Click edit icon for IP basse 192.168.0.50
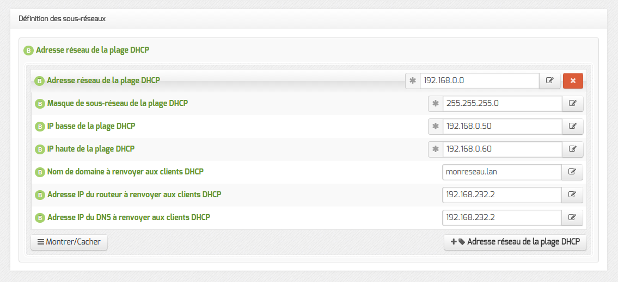Viewport: 618px width, 282px height. click(573, 126)
